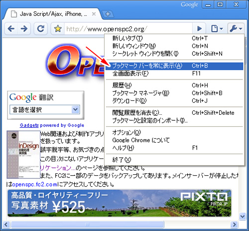Image resolution: width=249 pixels, height=231 pixels.
Task: Choose 閲覧履歴を消去 menu item
Action: click(x=174, y=113)
